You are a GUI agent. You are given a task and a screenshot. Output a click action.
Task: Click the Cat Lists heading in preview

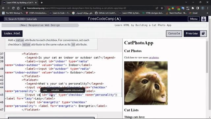coord(131,110)
